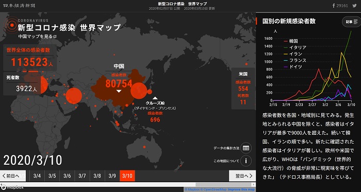The width and height of the screenshot is (361, 192).
Task: Open the map info 'i' icon
Action: tap(246, 161)
